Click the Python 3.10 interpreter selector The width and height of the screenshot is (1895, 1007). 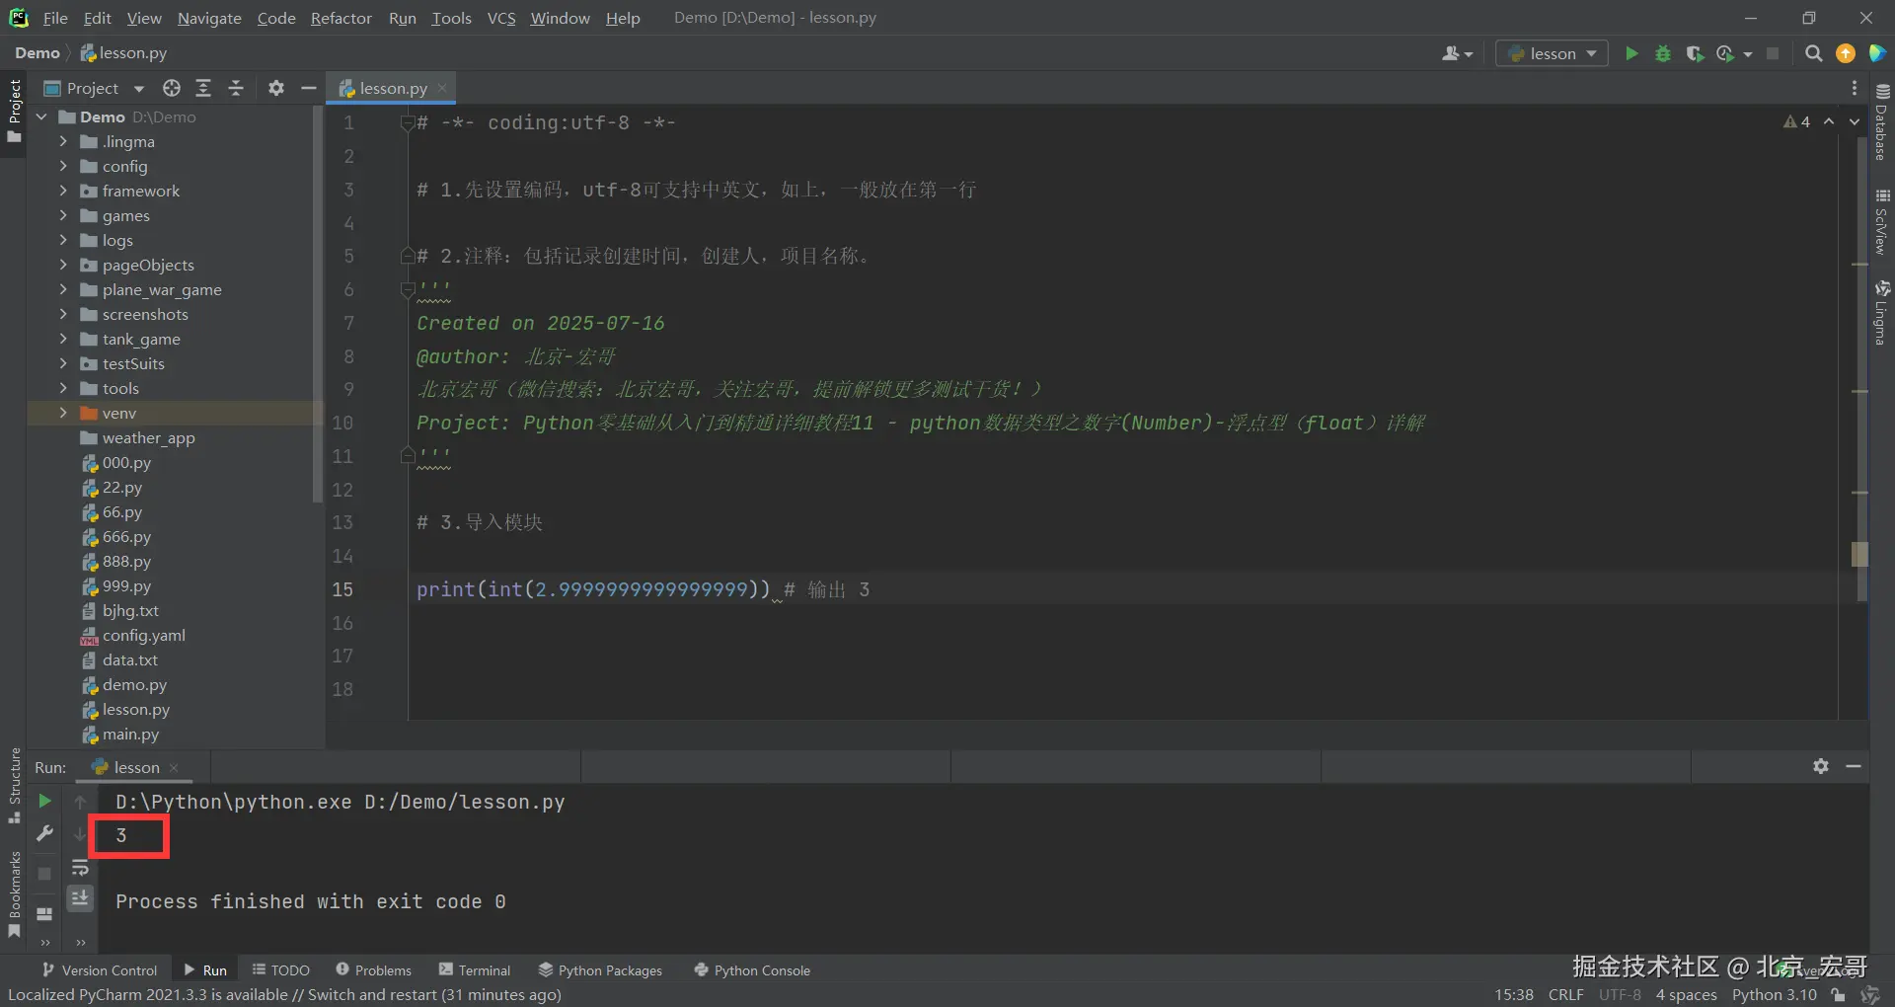coord(1774,994)
